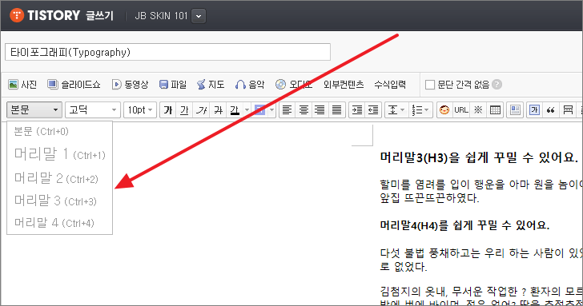Insert a blockquote

(551, 109)
